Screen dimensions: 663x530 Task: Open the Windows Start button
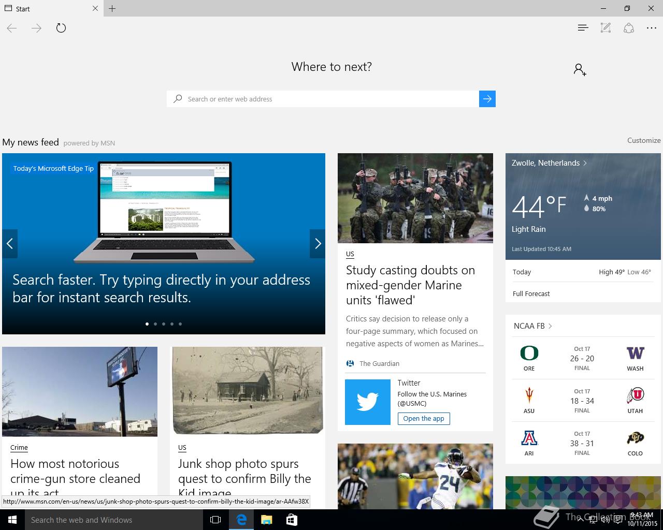[12, 520]
